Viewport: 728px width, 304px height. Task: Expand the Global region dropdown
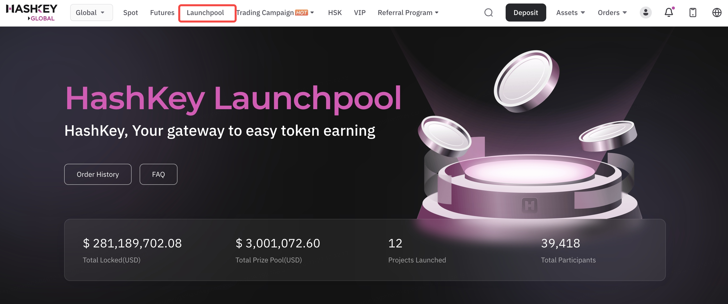coord(91,13)
